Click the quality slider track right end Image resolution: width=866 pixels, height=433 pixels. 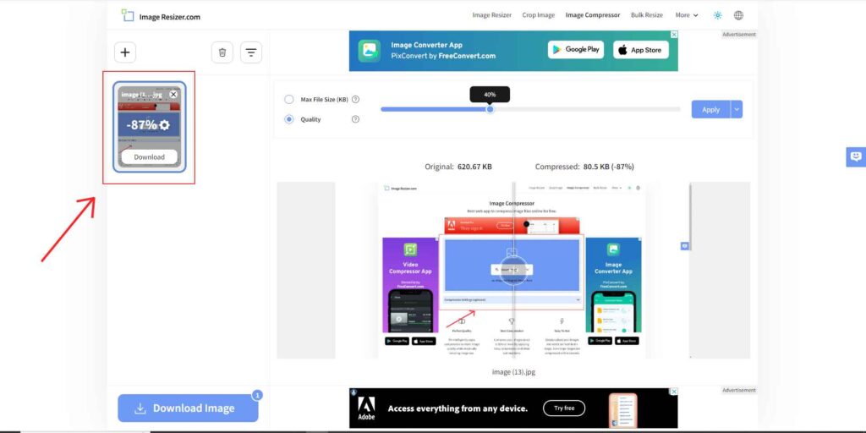pyautogui.click(x=677, y=109)
